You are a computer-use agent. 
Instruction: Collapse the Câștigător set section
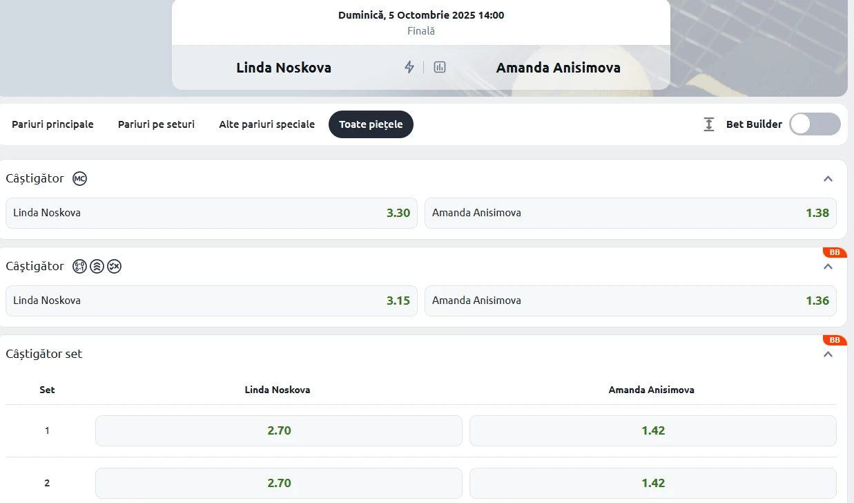[828, 354]
